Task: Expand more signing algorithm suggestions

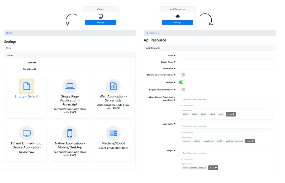Action: click(231, 114)
